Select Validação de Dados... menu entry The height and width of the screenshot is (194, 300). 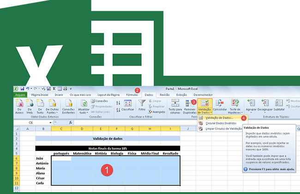click(223, 118)
